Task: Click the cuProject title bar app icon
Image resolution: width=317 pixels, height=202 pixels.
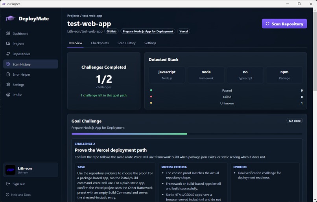Action: (4, 4)
